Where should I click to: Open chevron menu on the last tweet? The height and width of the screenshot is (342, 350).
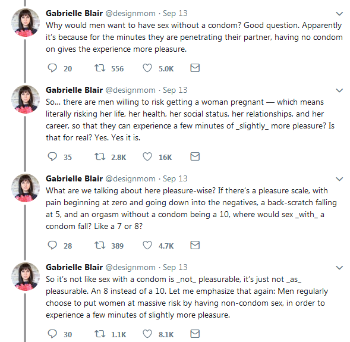[339, 268]
